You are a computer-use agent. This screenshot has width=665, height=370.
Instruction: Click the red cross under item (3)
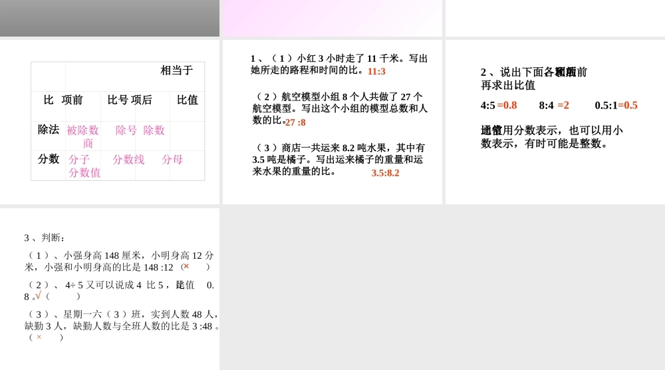39,337
